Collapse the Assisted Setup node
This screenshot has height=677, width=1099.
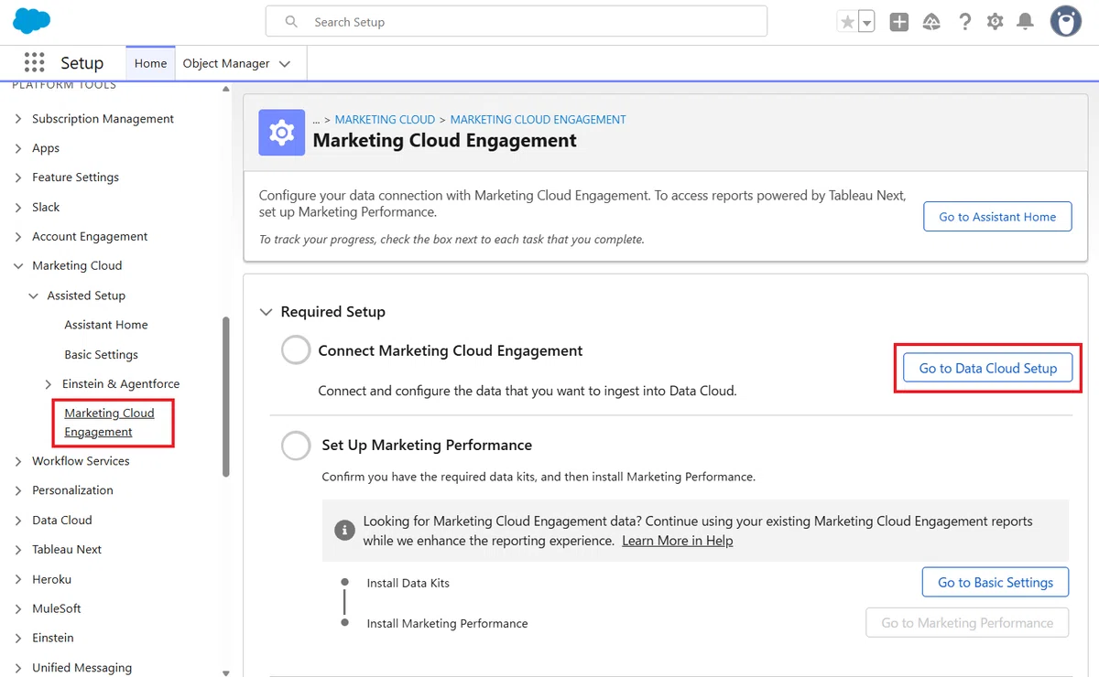(34, 296)
